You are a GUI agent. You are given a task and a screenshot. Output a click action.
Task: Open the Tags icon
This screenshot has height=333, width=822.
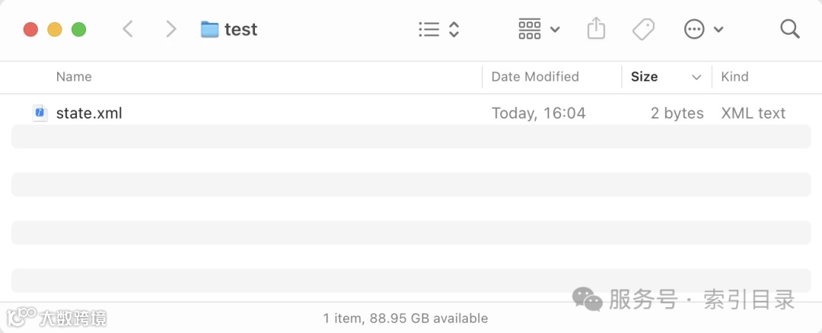click(644, 30)
